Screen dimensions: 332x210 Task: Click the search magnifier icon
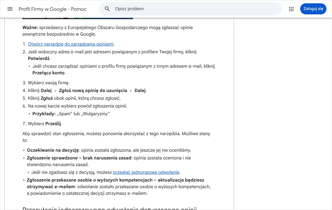(x=107, y=9)
